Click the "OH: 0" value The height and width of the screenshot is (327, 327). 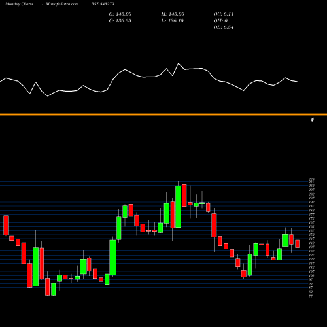(220, 21)
